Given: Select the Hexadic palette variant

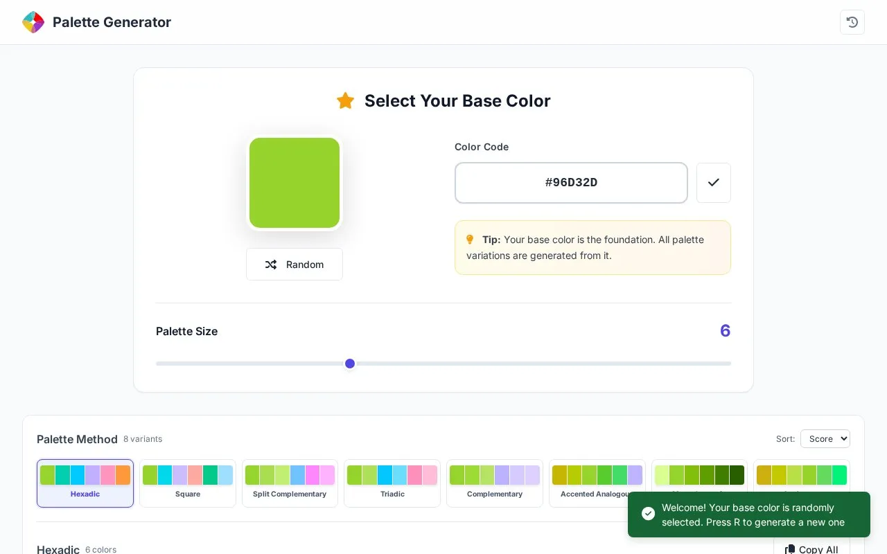Looking at the screenshot, I should point(85,483).
